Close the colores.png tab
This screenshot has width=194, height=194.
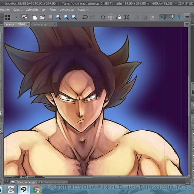55,24
